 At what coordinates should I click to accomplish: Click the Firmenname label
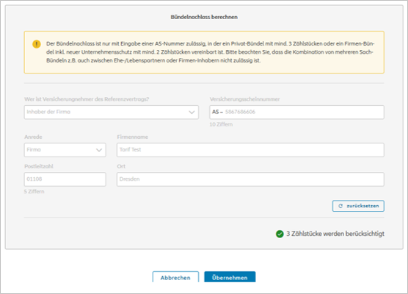tap(132, 137)
